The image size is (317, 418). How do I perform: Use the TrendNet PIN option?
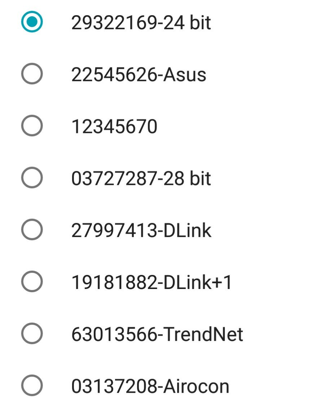32,334
